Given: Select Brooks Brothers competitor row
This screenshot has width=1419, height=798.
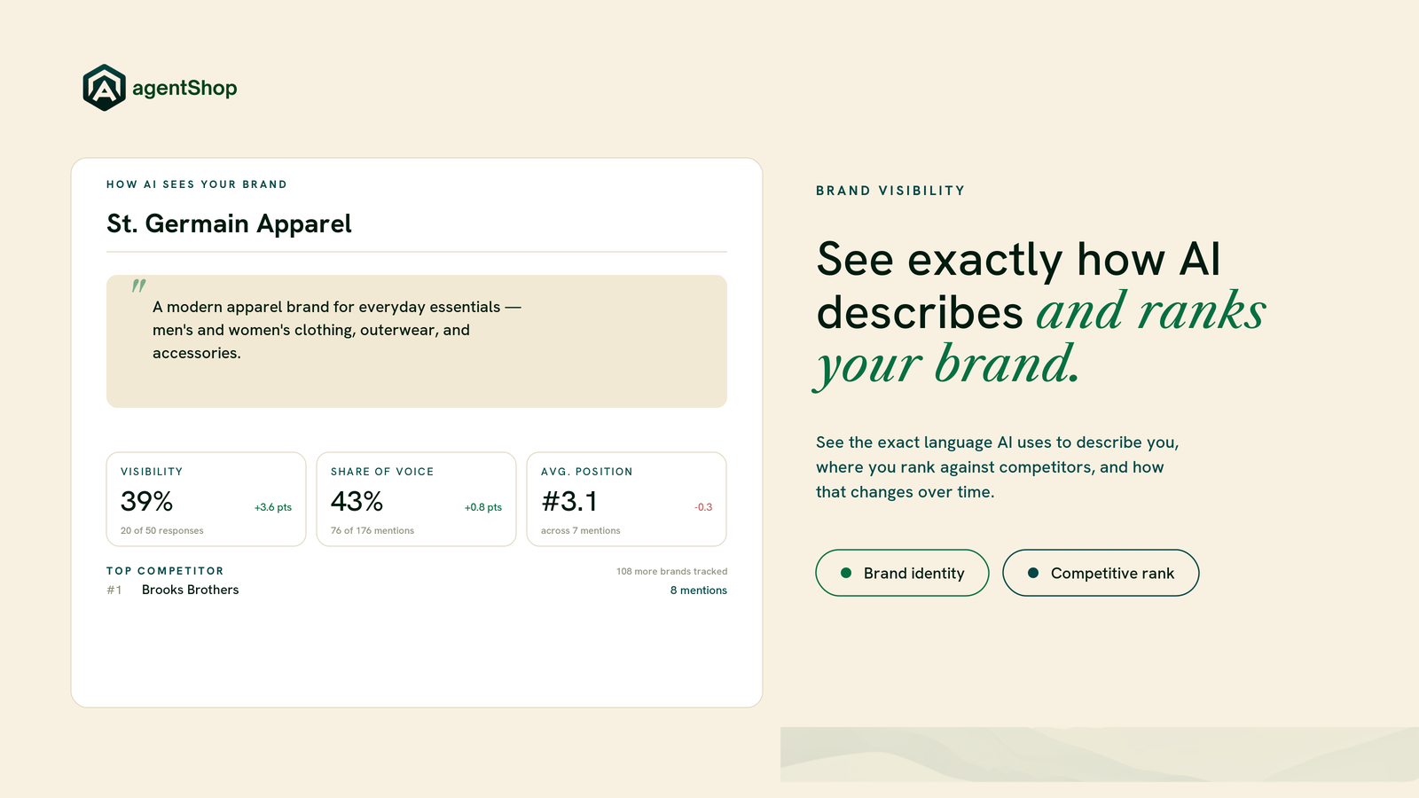Looking at the screenshot, I should (417, 590).
